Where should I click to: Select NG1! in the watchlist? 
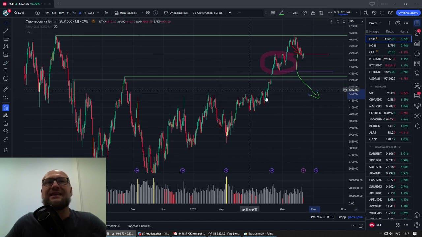[389, 46]
